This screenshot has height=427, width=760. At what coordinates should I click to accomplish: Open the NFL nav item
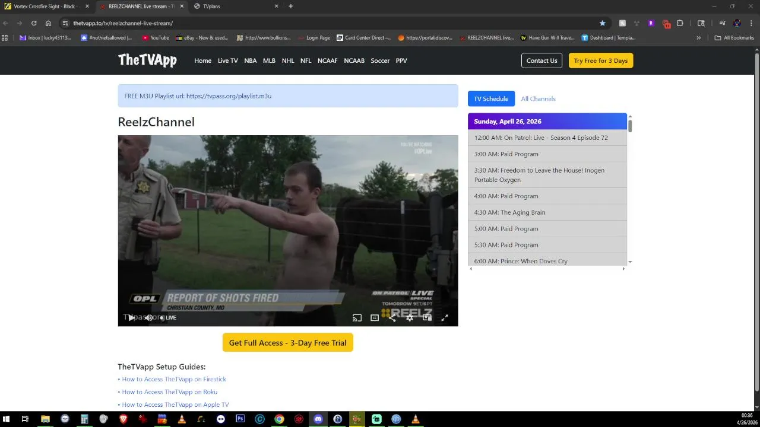[x=306, y=60]
